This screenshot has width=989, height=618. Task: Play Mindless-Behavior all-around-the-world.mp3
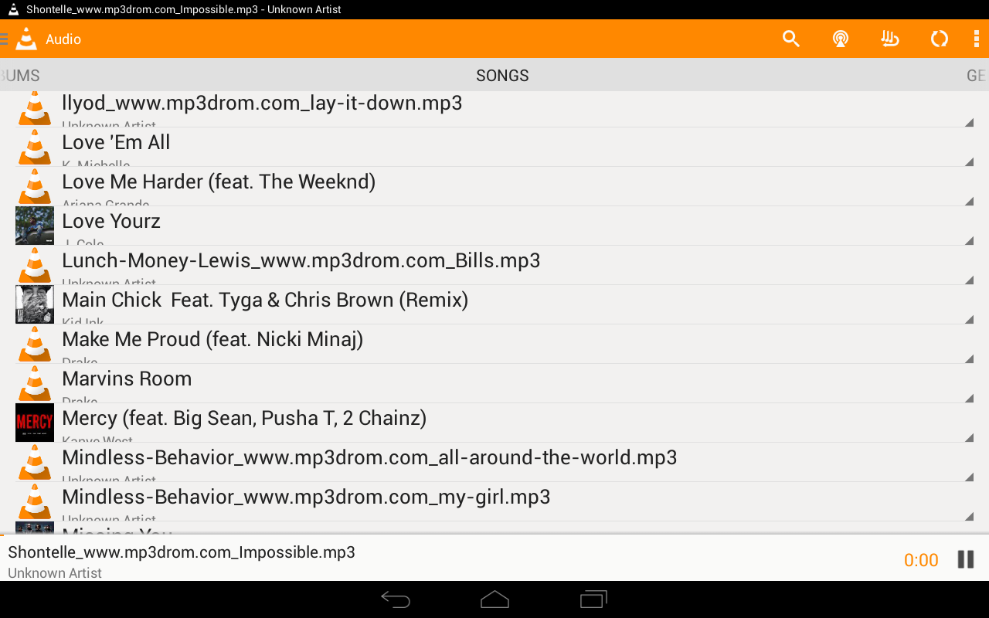[x=494, y=462]
